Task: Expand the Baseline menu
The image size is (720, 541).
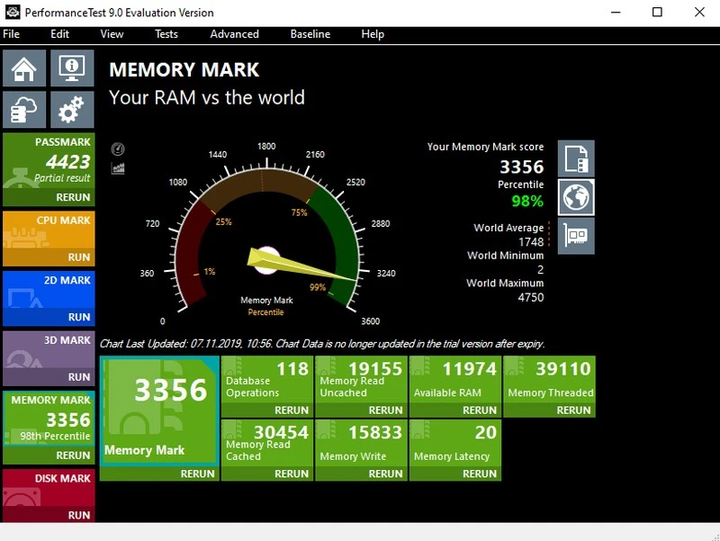Action: (x=310, y=34)
